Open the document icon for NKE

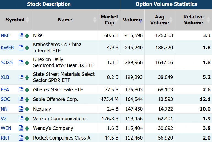click(x=21, y=35)
